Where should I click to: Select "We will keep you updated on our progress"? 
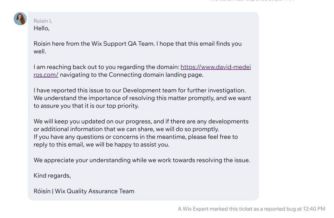pyautogui.click(x=141, y=121)
